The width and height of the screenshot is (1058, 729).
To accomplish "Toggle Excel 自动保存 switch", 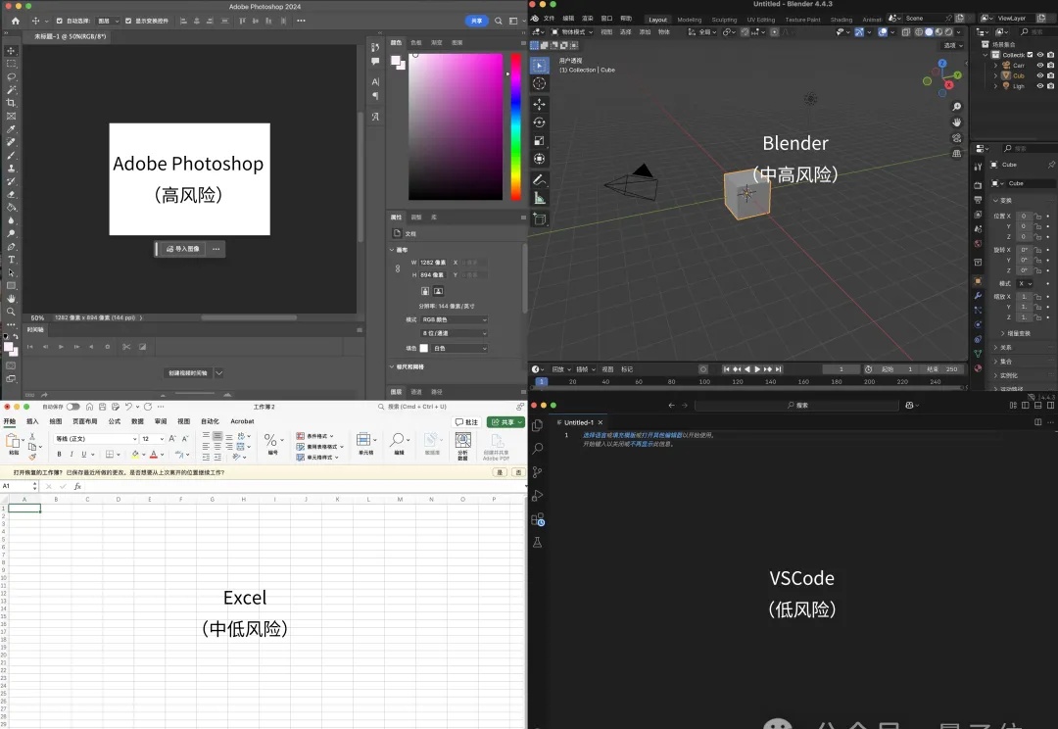I will tap(72, 407).
